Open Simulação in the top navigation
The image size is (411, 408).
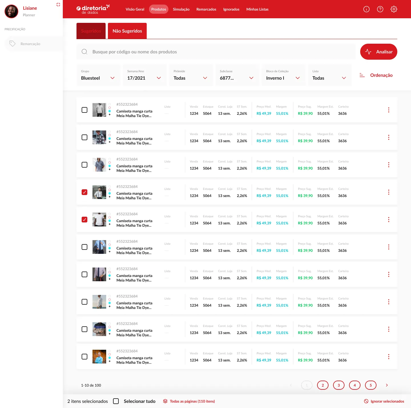pos(181,9)
